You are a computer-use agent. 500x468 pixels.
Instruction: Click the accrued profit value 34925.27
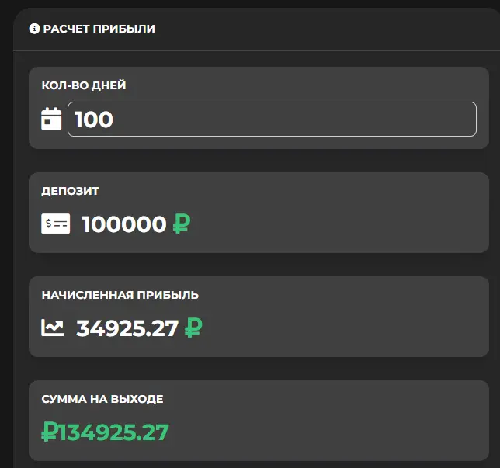pyautogui.click(x=127, y=328)
